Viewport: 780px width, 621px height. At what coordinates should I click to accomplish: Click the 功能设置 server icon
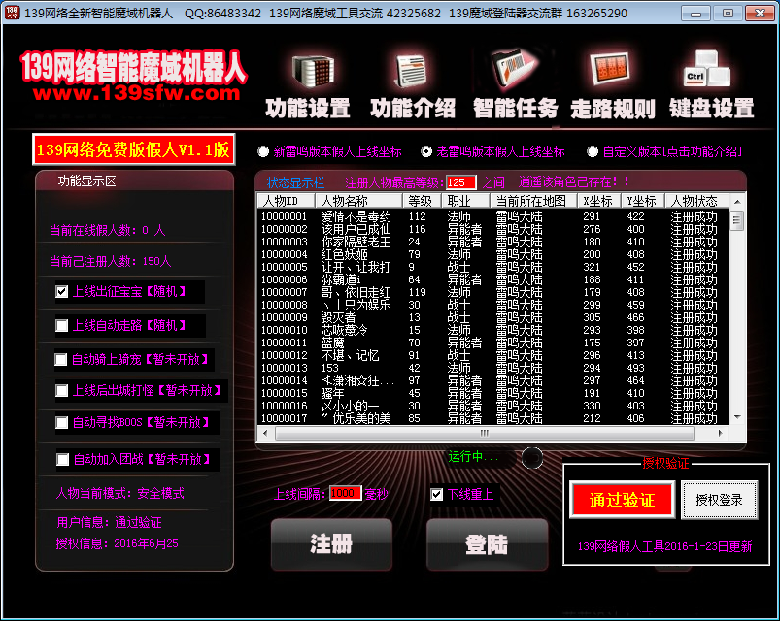point(307,71)
